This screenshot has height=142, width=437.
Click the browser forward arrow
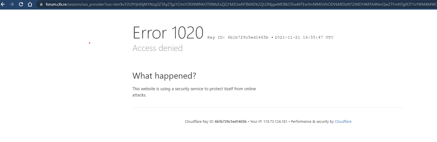pos(12,4)
